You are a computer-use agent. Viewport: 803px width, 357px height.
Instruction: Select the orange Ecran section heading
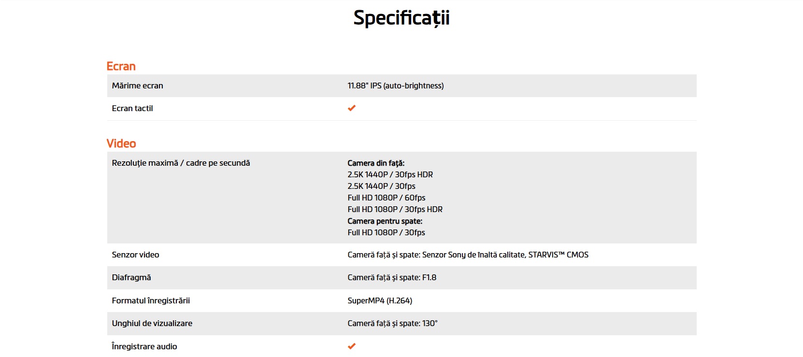121,66
